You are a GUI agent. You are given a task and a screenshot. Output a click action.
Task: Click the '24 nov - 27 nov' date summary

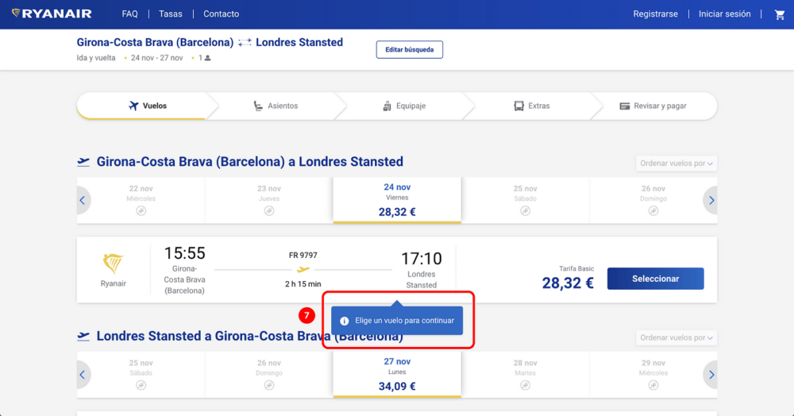click(157, 58)
